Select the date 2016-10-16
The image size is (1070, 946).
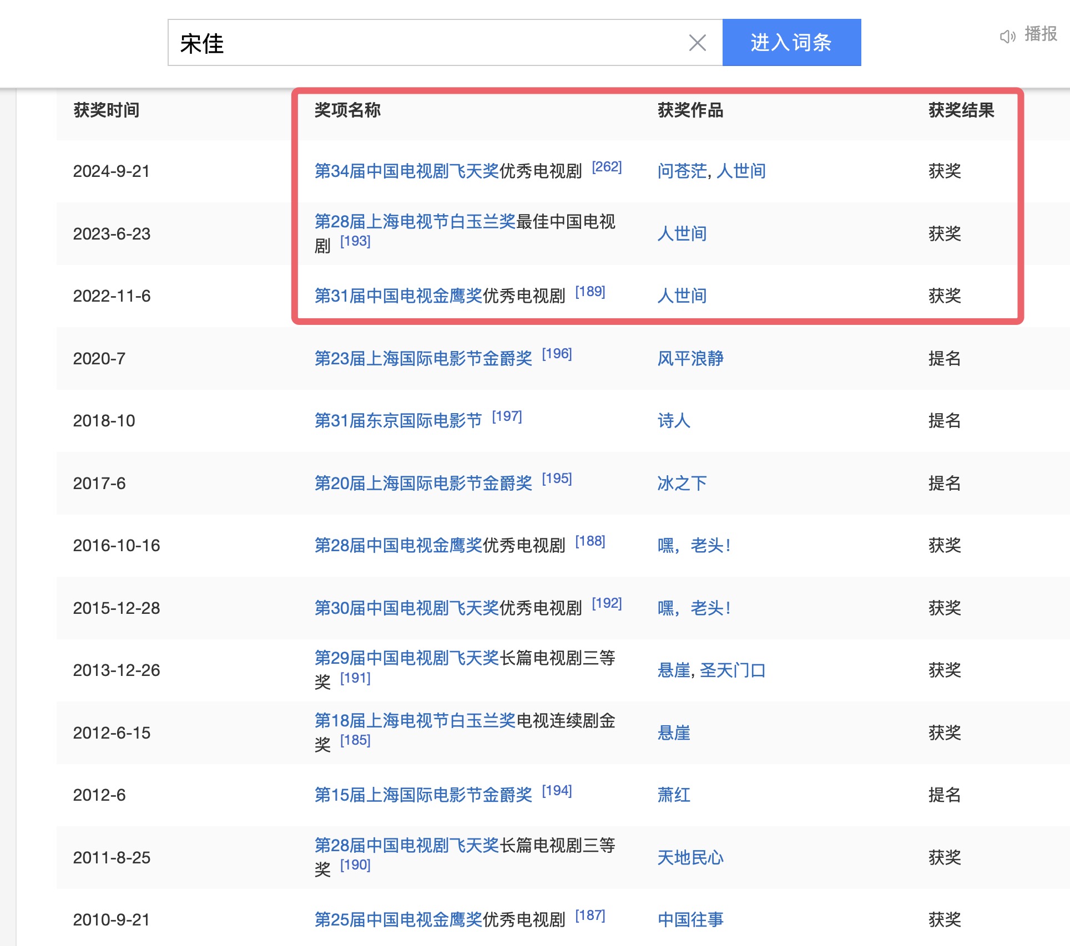pyautogui.click(x=117, y=546)
